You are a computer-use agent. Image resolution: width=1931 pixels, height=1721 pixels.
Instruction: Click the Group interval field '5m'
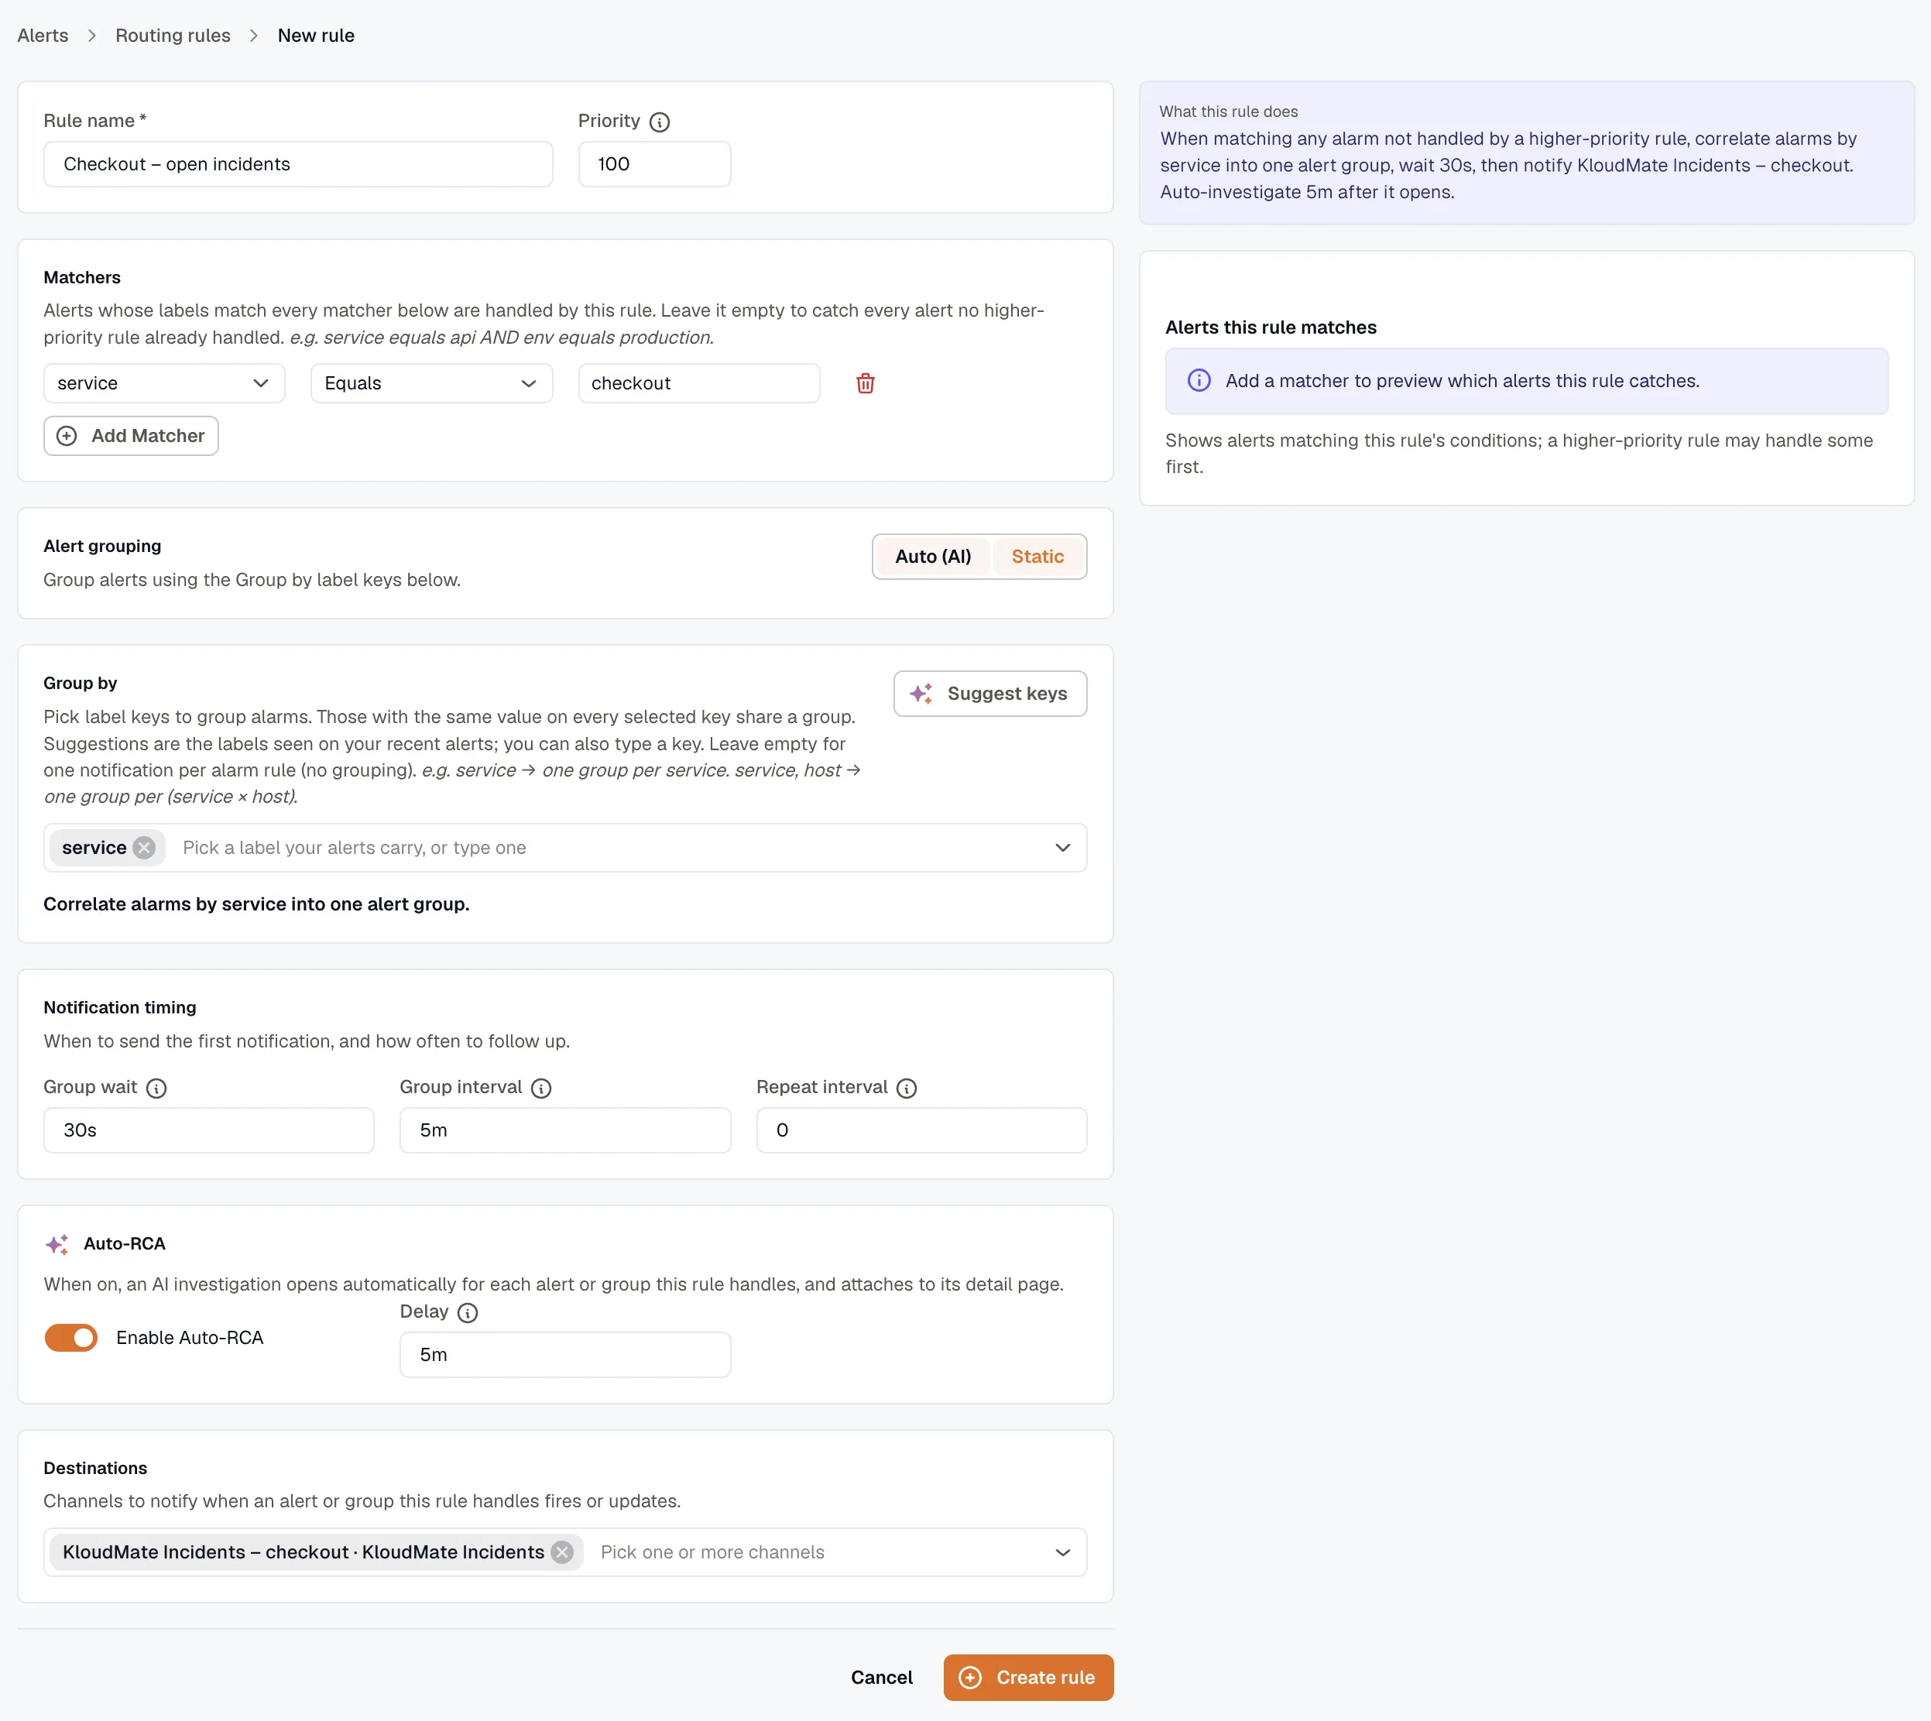(x=565, y=1130)
